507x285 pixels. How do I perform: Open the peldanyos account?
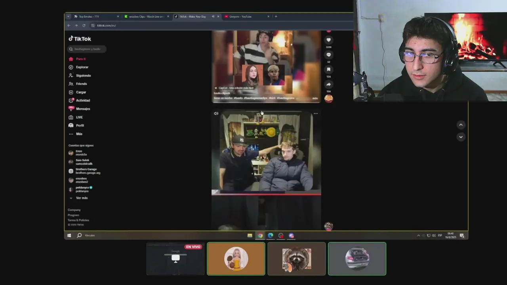pos(80,189)
